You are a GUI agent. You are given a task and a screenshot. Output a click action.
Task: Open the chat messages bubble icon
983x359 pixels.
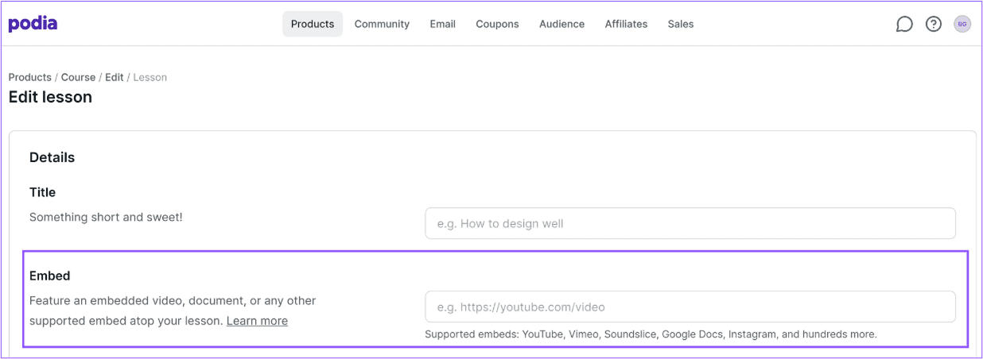tap(904, 25)
